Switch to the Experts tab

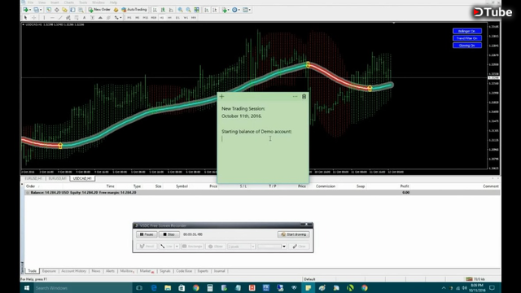click(x=203, y=271)
